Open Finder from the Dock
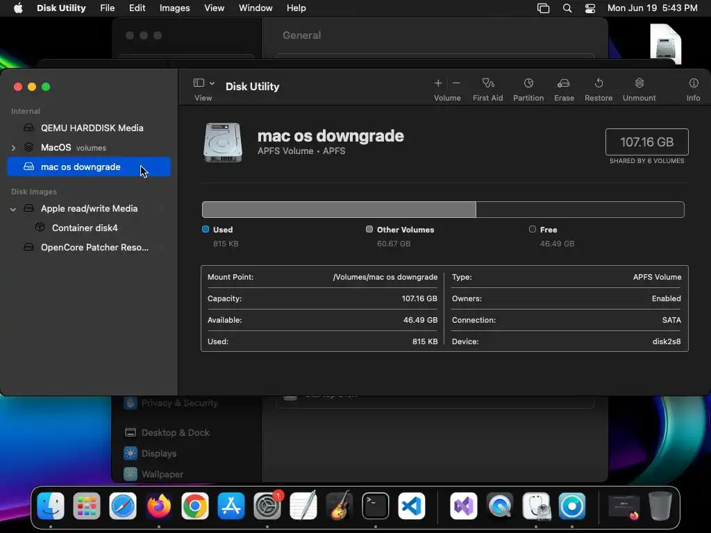711x533 pixels. pyautogui.click(x=50, y=506)
